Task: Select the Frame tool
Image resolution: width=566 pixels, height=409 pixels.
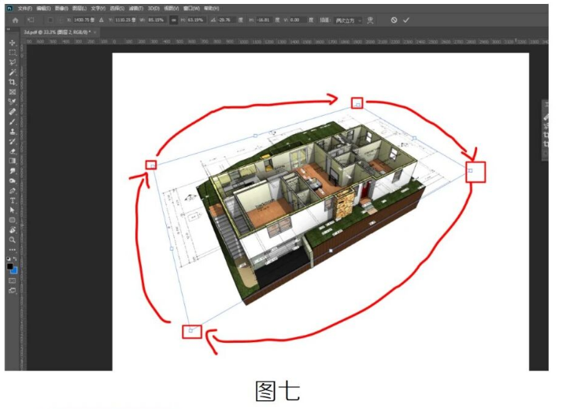Action: click(x=13, y=91)
